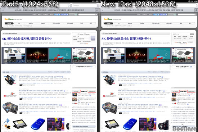The height and width of the screenshot is (132, 198).
Task: Open Diablo thumbnail on New iPad page
Action: tap(136, 55)
